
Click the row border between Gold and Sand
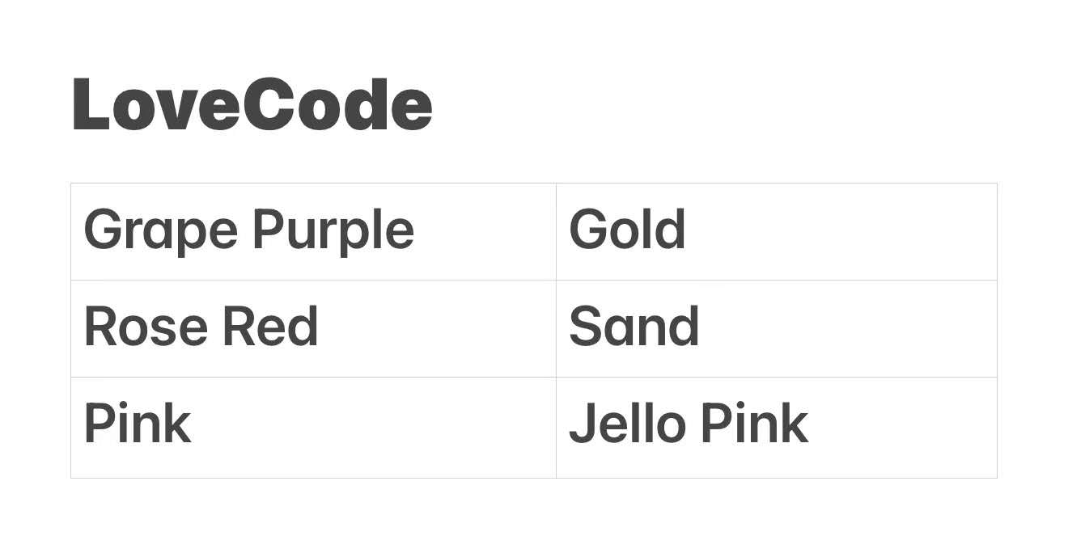pos(776,280)
